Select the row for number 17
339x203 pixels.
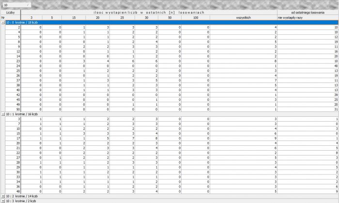(x=171, y=139)
